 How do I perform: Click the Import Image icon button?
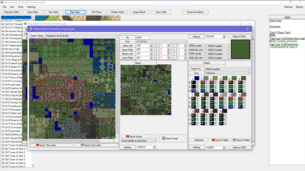point(139,136)
